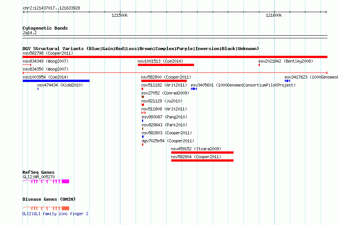Click the Disease Genes (OMIM) heading
338x225 pixels.
[49, 199]
